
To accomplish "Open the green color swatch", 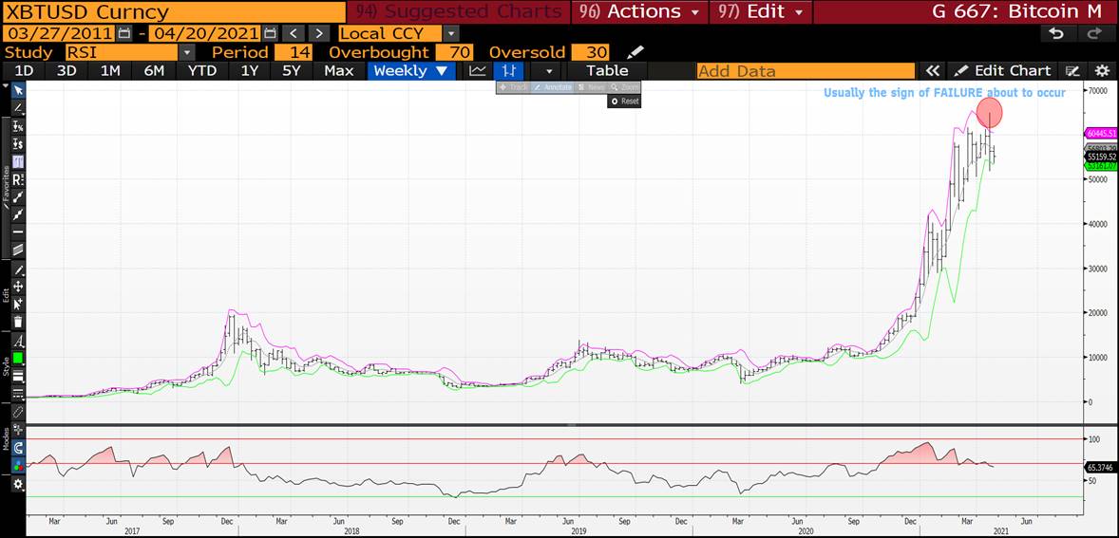I will point(19,358).
